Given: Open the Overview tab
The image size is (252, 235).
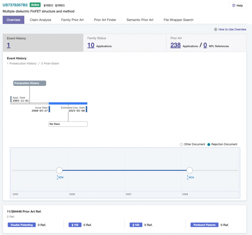Looking at the screenshot, I should pos(14,20).
